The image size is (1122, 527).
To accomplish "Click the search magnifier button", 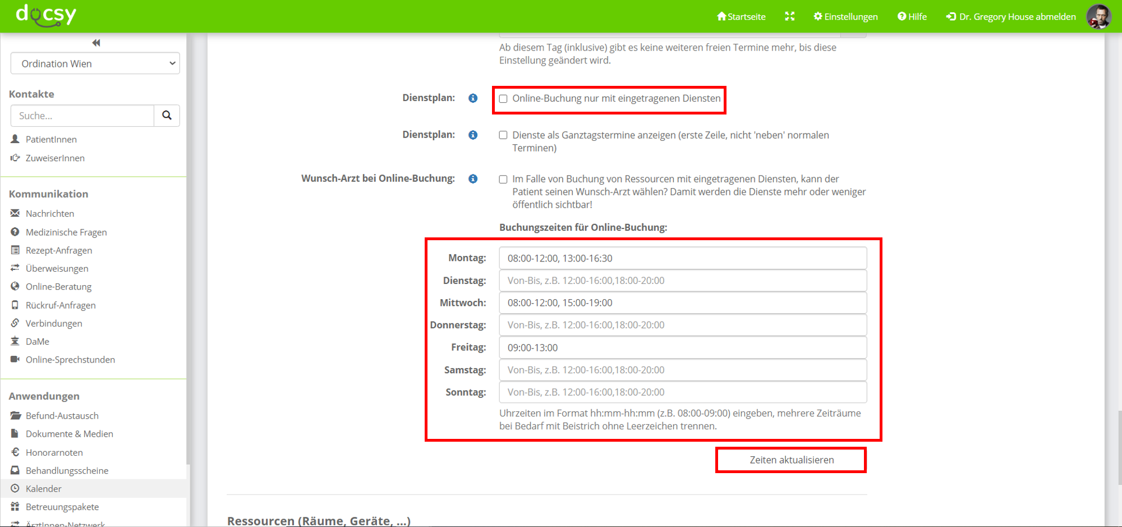I will click(167, 116).
